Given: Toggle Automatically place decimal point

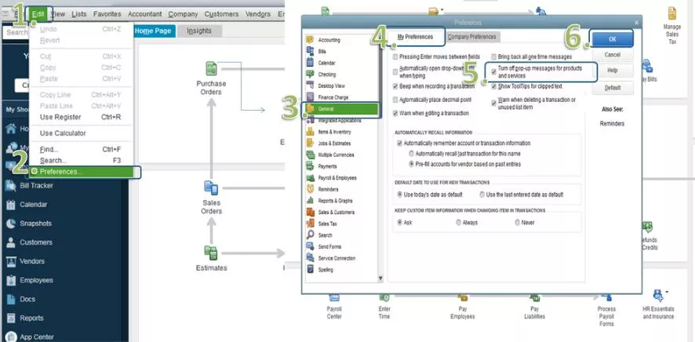Looking at the screenshot, I should 396,100.
